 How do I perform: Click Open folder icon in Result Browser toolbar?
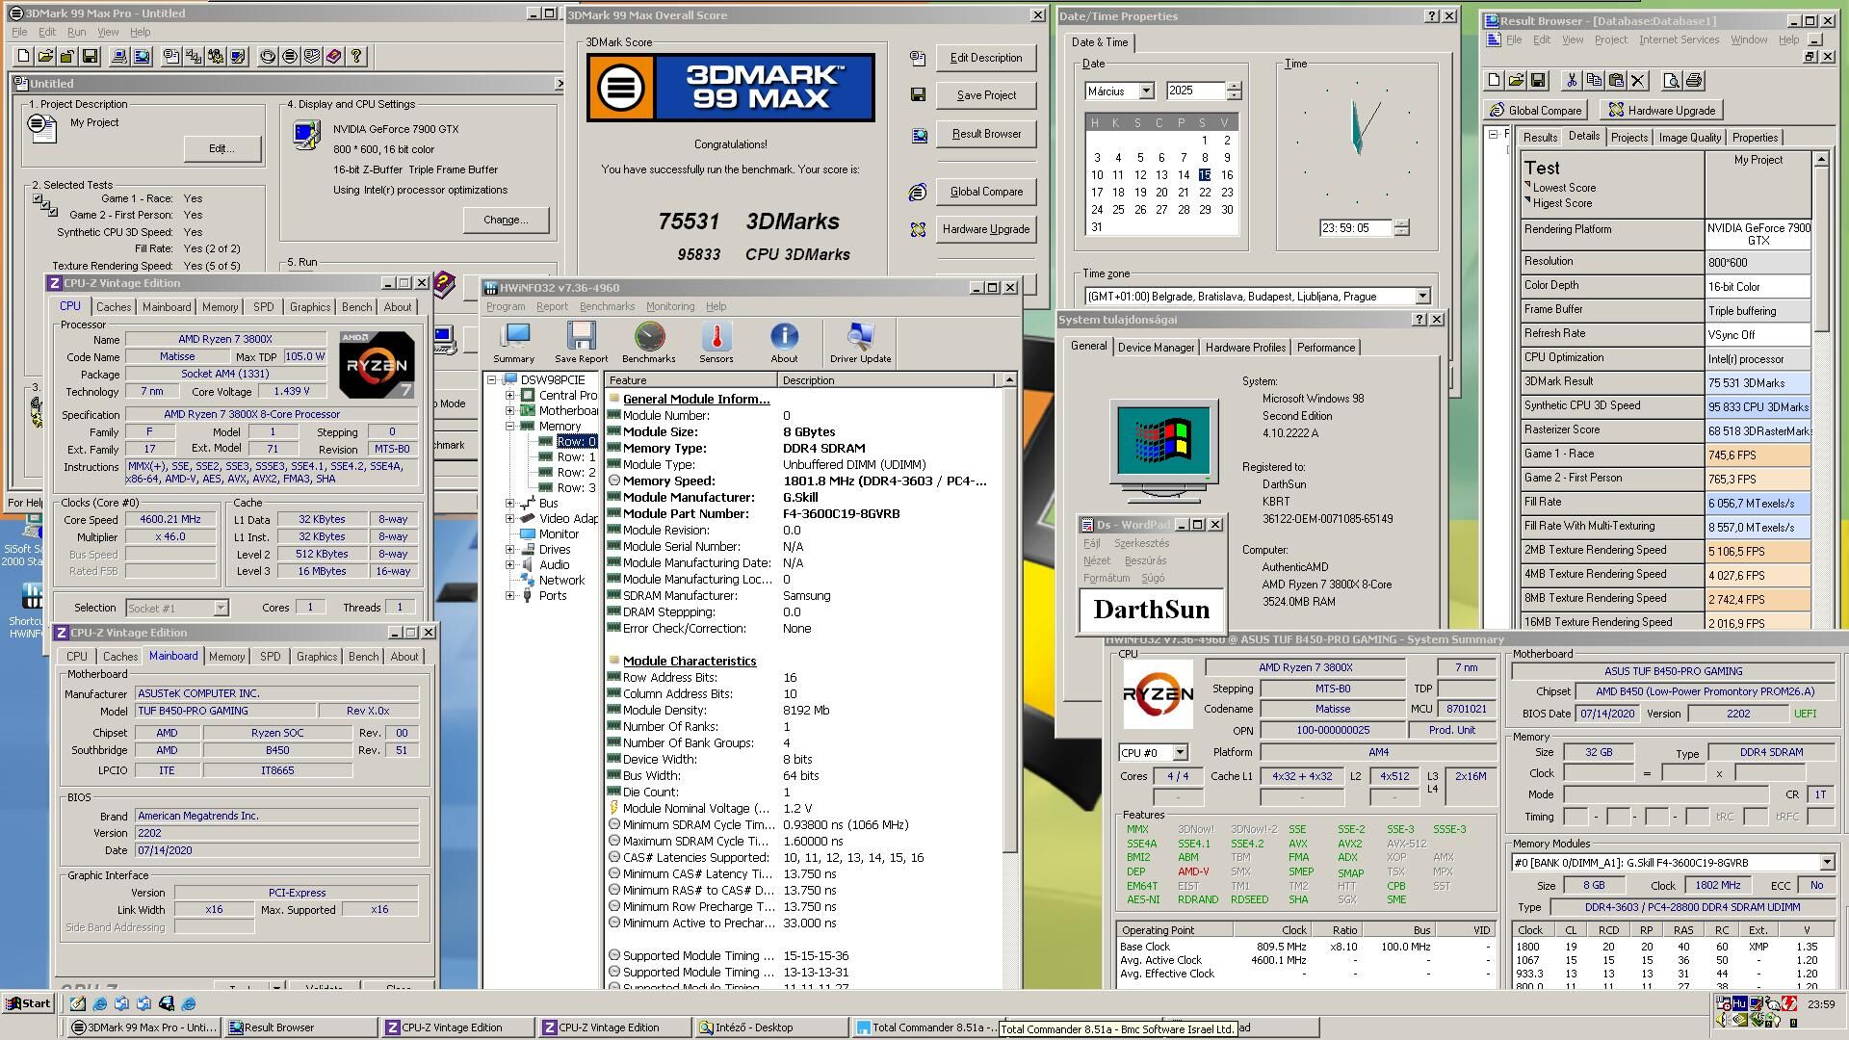coord(1516,81)
